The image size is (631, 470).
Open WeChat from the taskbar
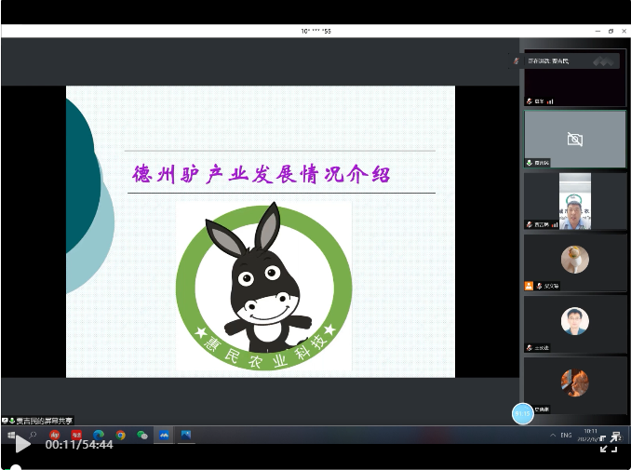pos(142,435)
